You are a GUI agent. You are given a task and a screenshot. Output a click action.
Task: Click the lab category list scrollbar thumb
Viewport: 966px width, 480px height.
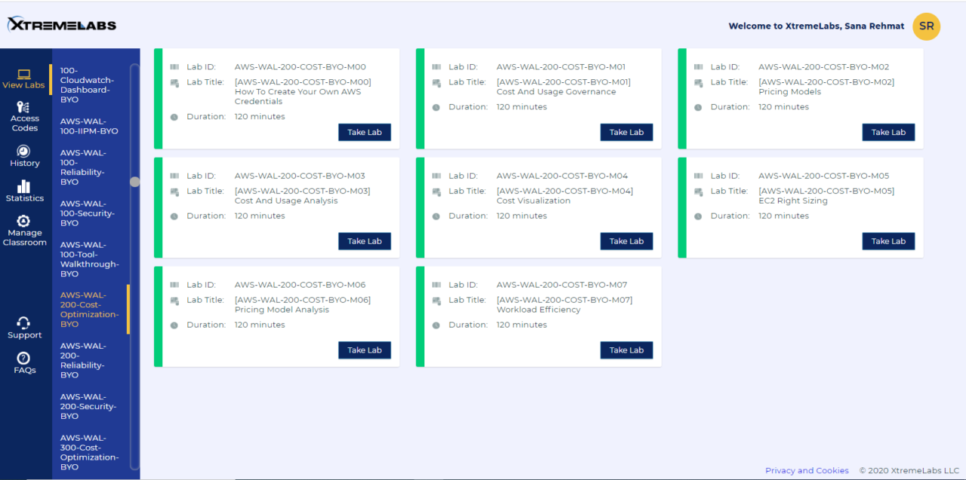[x=134, y=182]
